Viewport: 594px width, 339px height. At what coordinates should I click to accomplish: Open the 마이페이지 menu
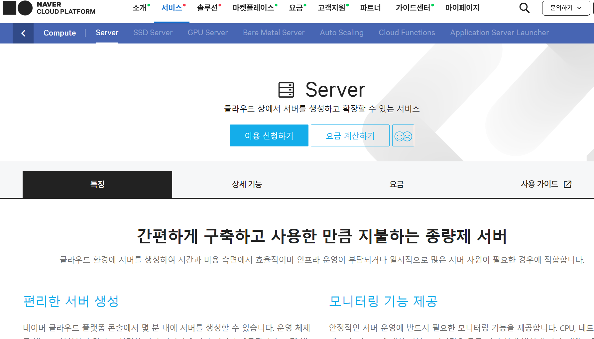coord(462,8)
